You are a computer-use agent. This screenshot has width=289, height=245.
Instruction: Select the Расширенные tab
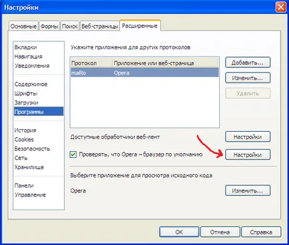pos(140,26)
